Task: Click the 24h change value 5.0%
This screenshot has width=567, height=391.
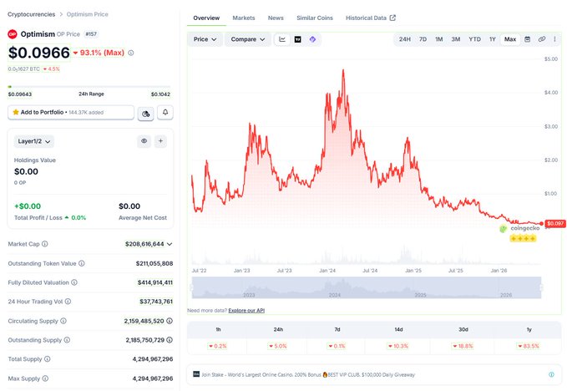Action: click(x=278, y=346)
